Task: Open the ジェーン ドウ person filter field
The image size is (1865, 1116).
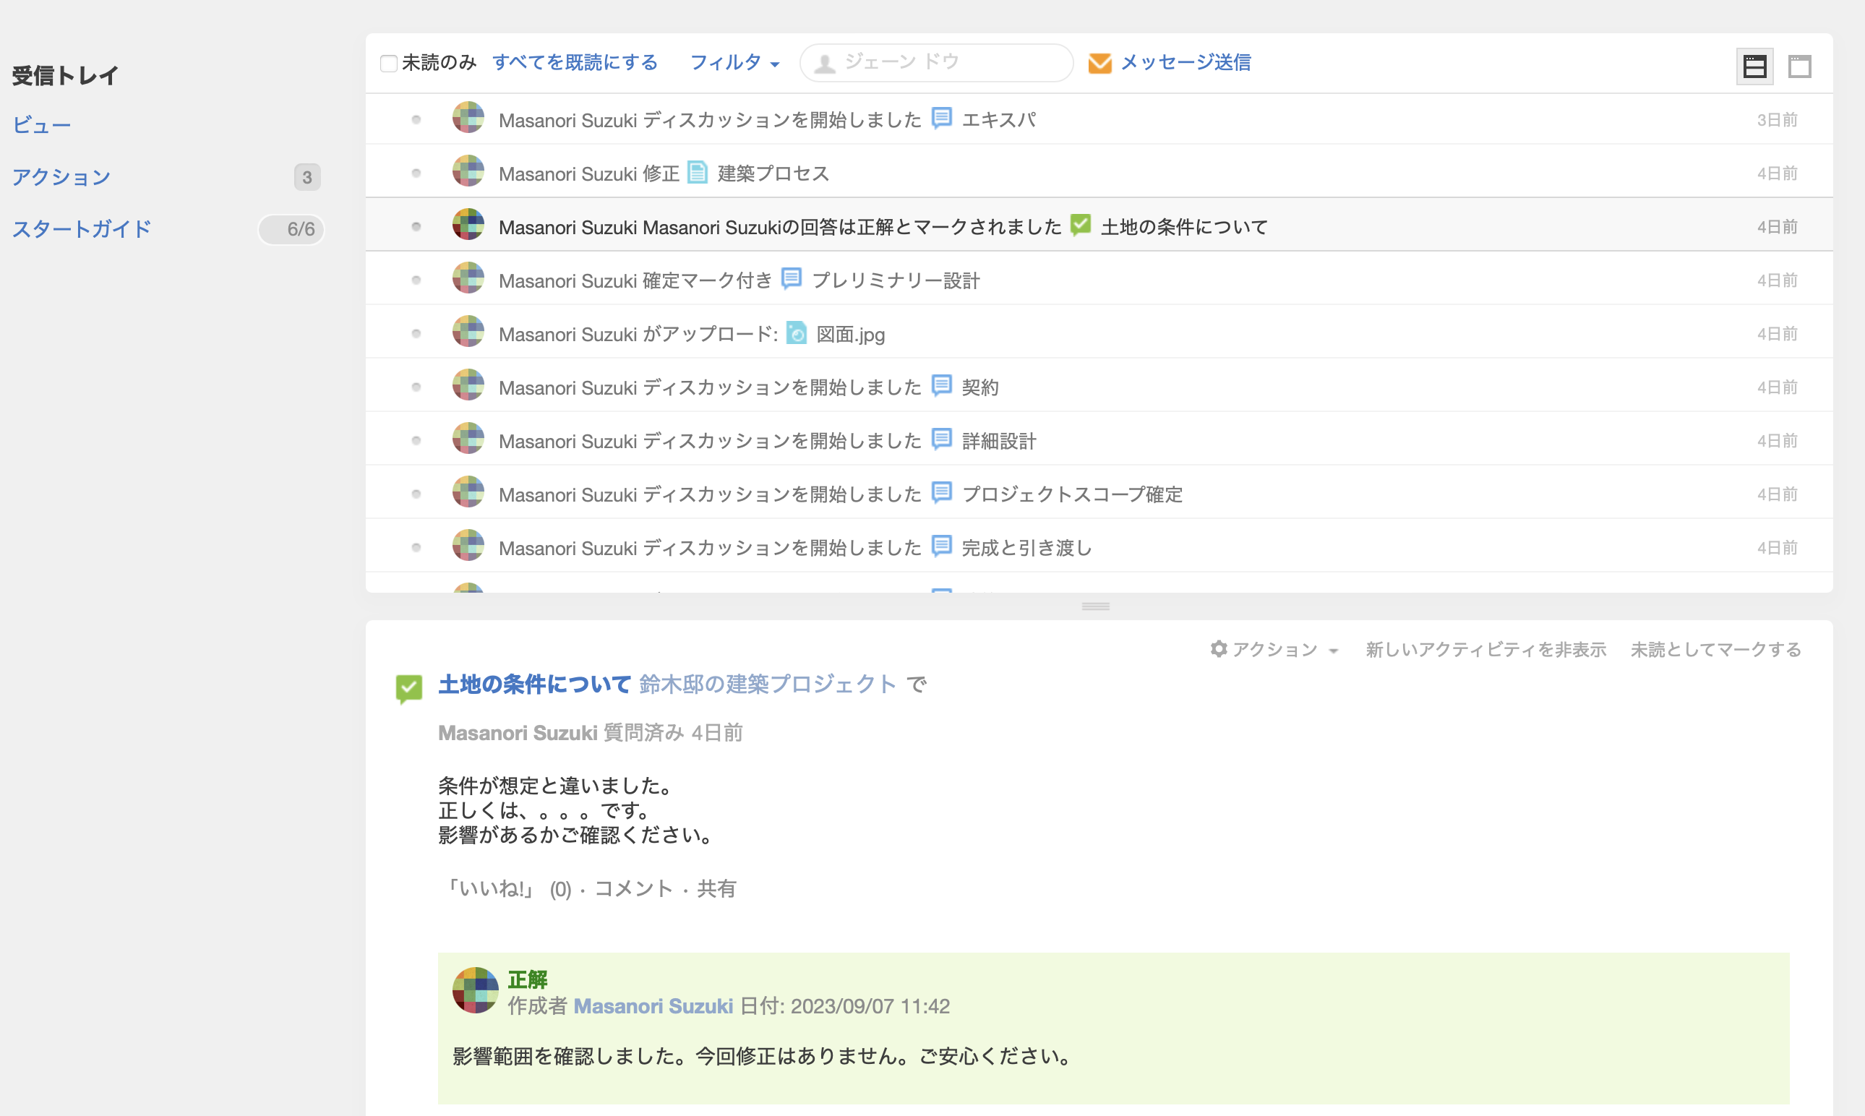Action: click(x=935, y=62)
